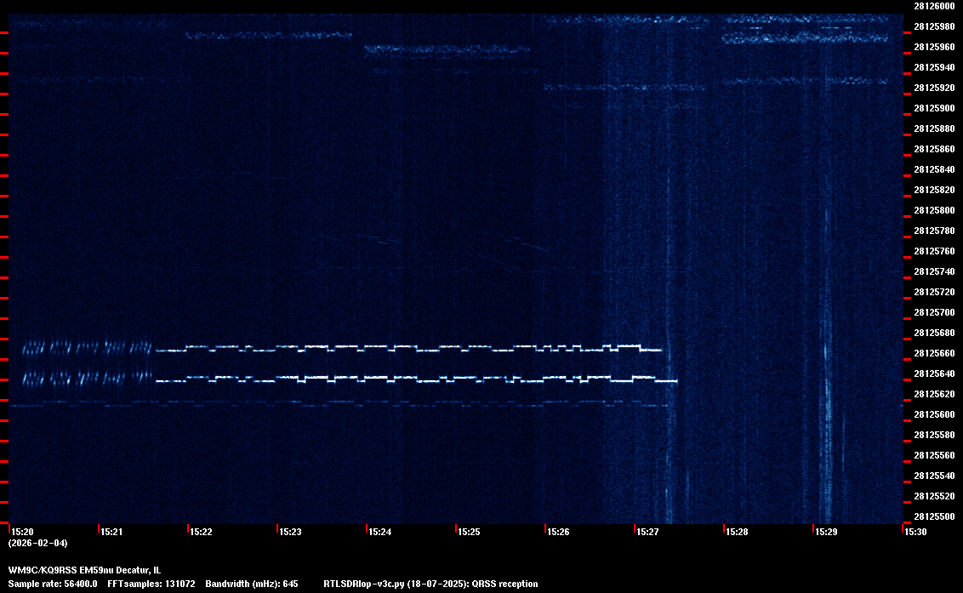Screen dimensions: 963x593
Task: Click the FFTsamples: 131072 label
Action: (152, 584)
